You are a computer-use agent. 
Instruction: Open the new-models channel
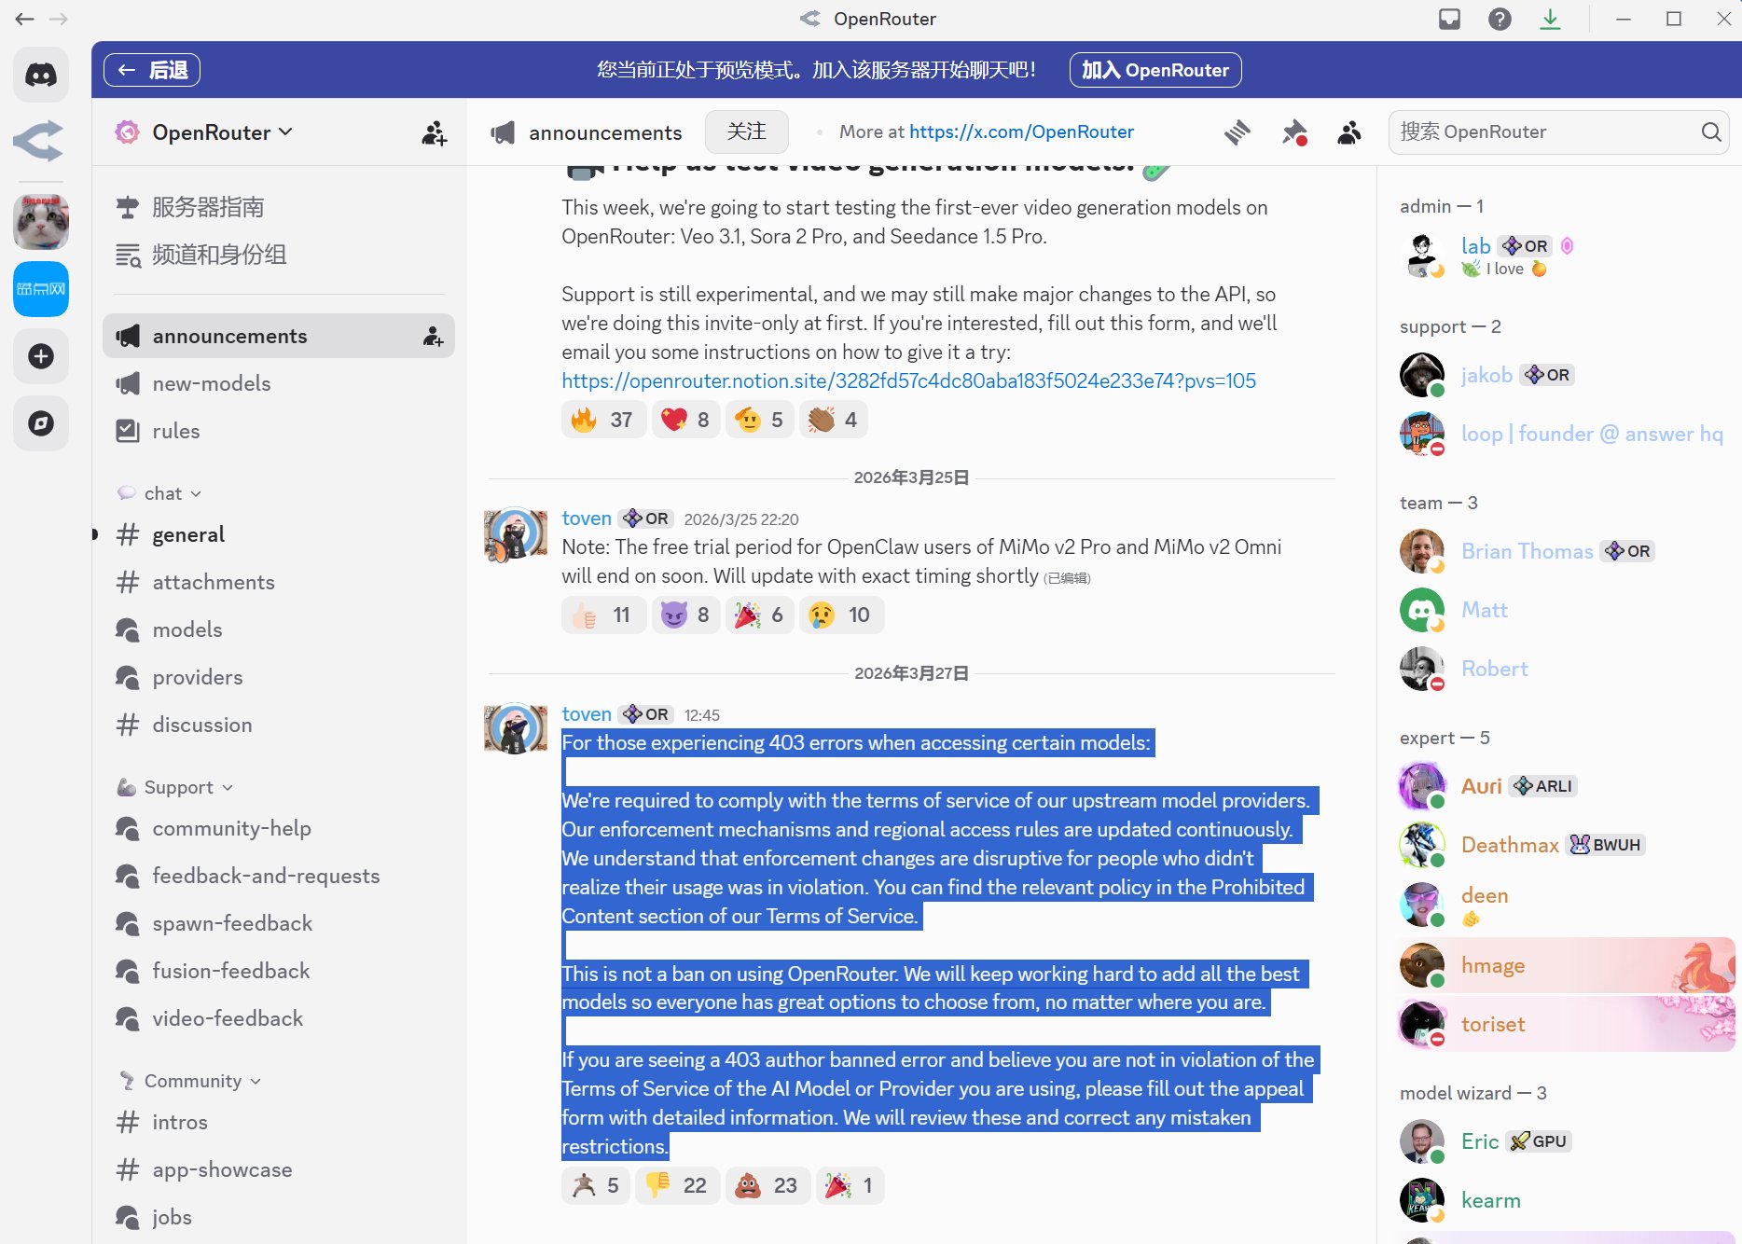(212, 383)
